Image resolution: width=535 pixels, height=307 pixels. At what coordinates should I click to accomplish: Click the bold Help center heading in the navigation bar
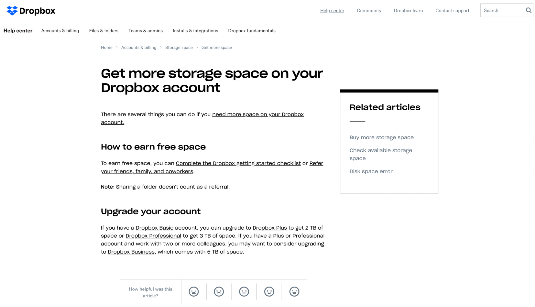point(18,31)
